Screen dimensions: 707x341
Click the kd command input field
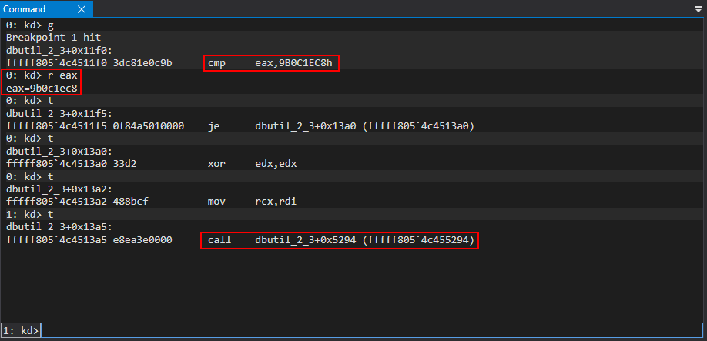pos(370,330)
